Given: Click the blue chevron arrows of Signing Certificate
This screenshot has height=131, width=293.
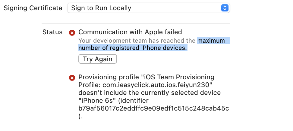Looking at the screenshot, I should click(225, 8).
